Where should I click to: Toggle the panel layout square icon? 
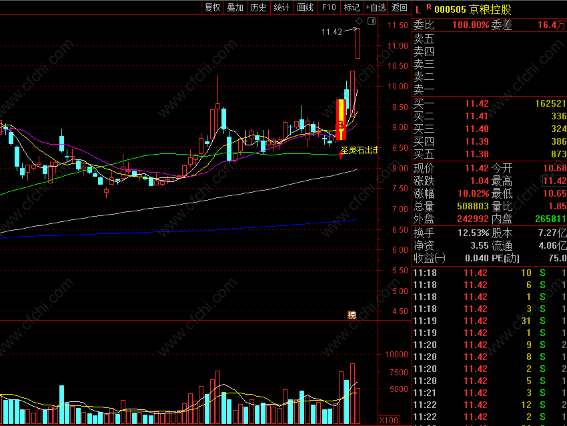(x=372, y=21)
